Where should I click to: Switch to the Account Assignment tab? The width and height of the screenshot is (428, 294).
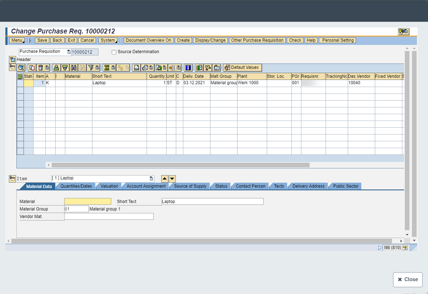[146, 186]
